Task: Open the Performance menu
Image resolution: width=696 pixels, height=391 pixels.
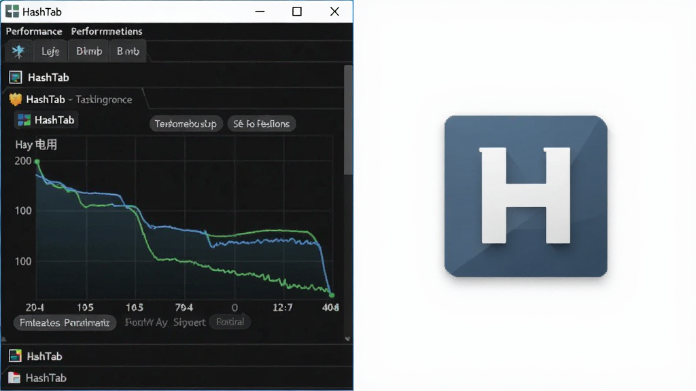Action: coord(34,31)
